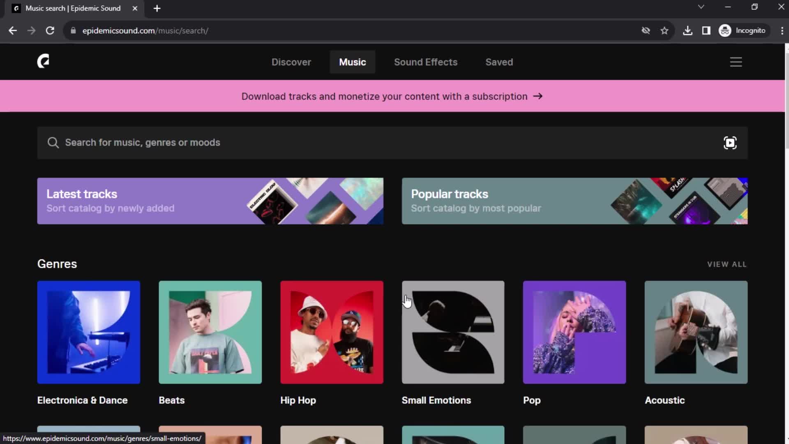Click the refresh page icon
Screen dimensions: 789x444
50,30
